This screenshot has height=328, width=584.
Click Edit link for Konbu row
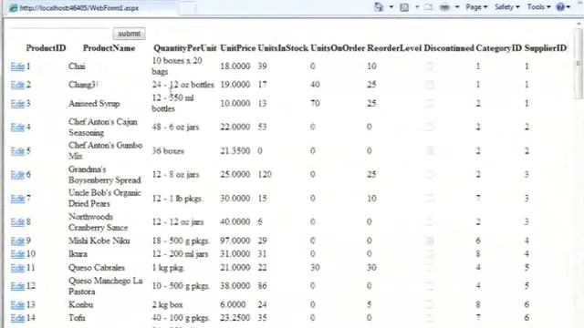17,305
